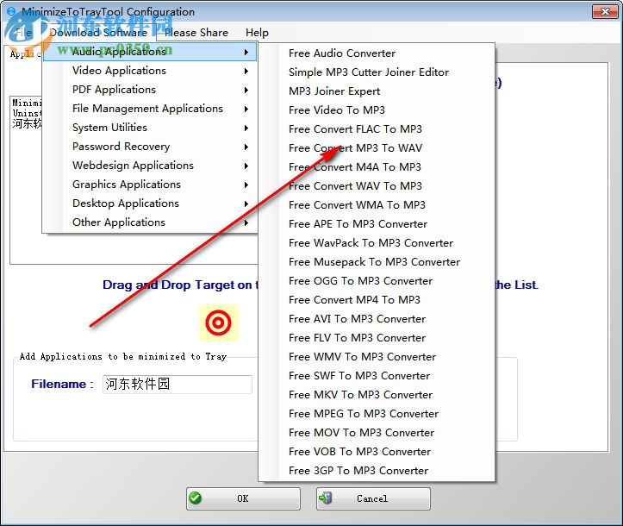The height and width of the screenshot is (526, 623).
Task: Choose Free Convert MP4 To MP3
Action: [x=377, y=300]
